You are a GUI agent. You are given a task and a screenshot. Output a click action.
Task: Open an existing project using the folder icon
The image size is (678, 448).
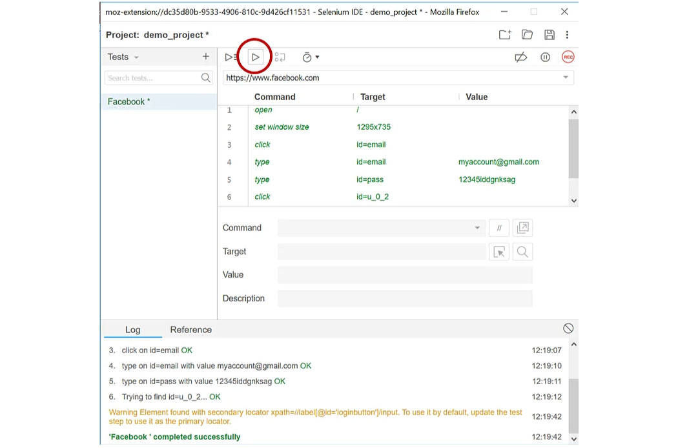[x=527, y=35]
